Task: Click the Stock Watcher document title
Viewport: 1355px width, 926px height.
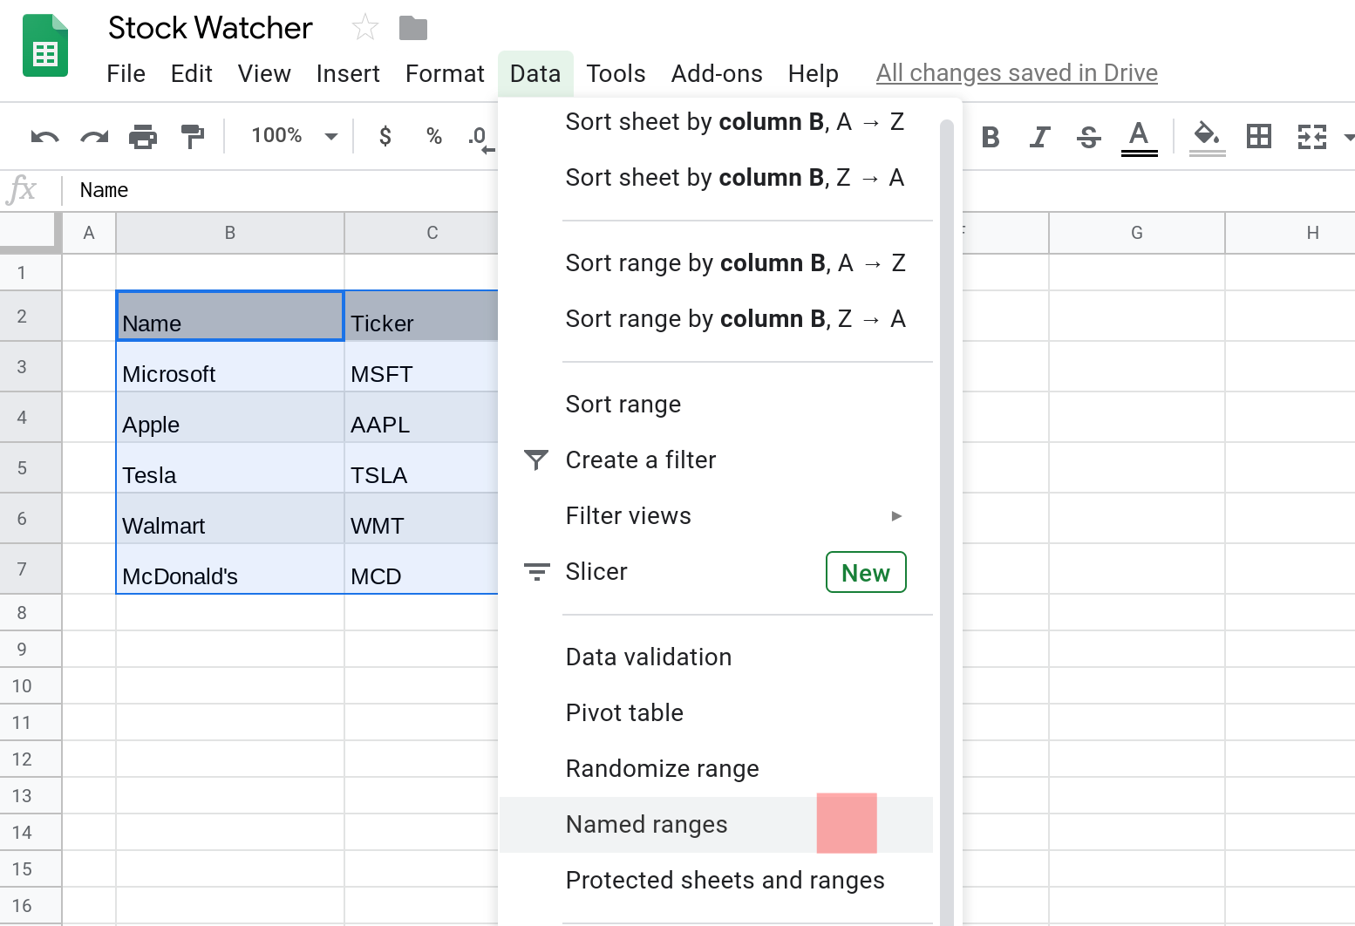Action: click(210, 28)
